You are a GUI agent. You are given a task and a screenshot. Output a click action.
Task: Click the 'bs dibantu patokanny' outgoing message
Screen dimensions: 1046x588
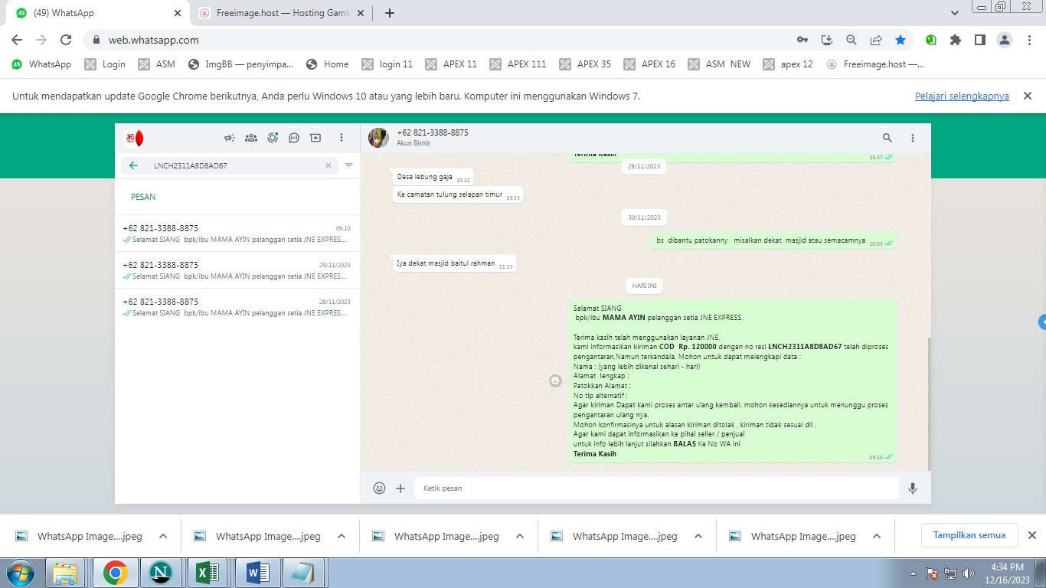pyautogui.click(x=773, y=240)
